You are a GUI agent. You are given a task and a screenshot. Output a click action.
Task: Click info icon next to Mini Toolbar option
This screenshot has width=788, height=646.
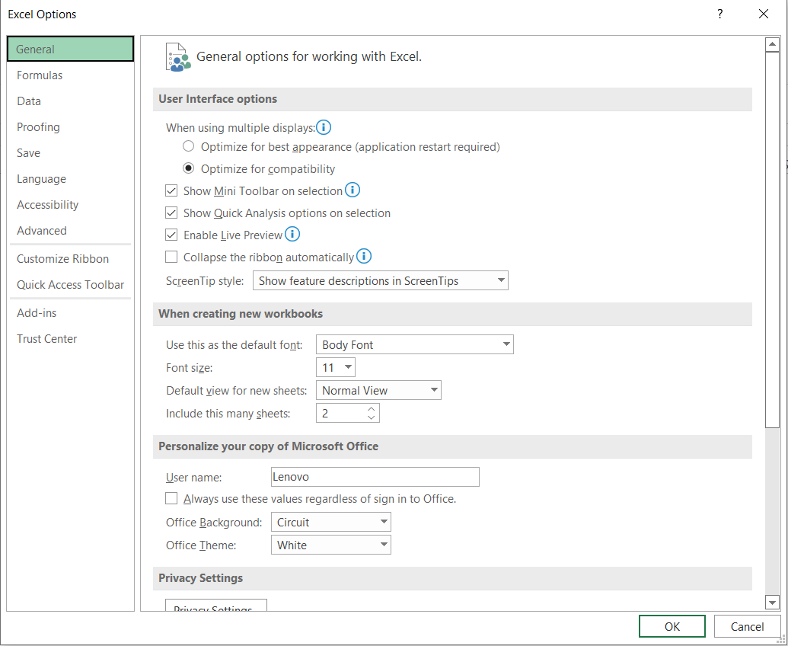tap(353, 190)
